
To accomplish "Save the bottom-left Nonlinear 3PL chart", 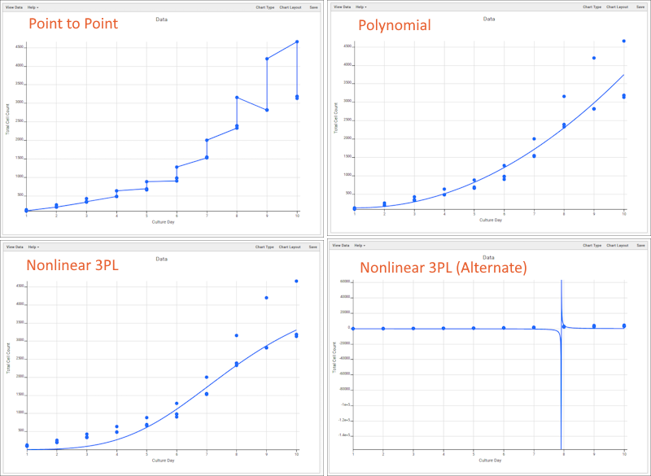I will [313, 247].
